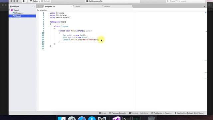Navigate back with the left arrow
The width and height of the screenshot is (213, 120).
[38, 6]
